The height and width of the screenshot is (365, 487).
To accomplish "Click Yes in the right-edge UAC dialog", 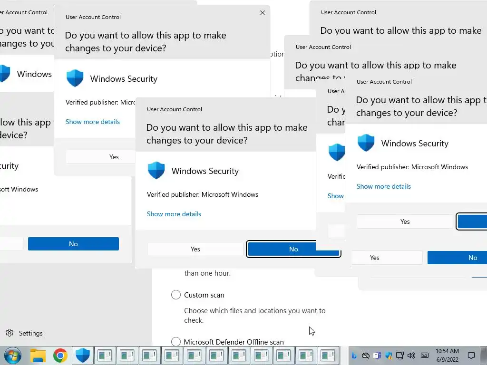I will point(405,221).
